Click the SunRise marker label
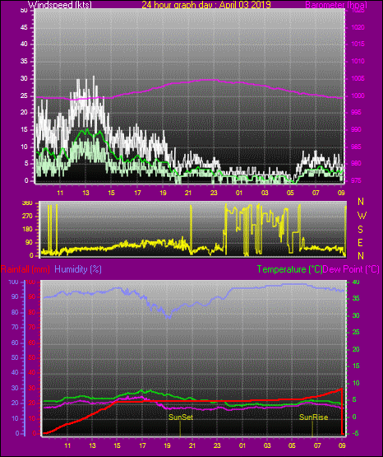The width and height of the screenshot is (383, 457). point(313,417)
